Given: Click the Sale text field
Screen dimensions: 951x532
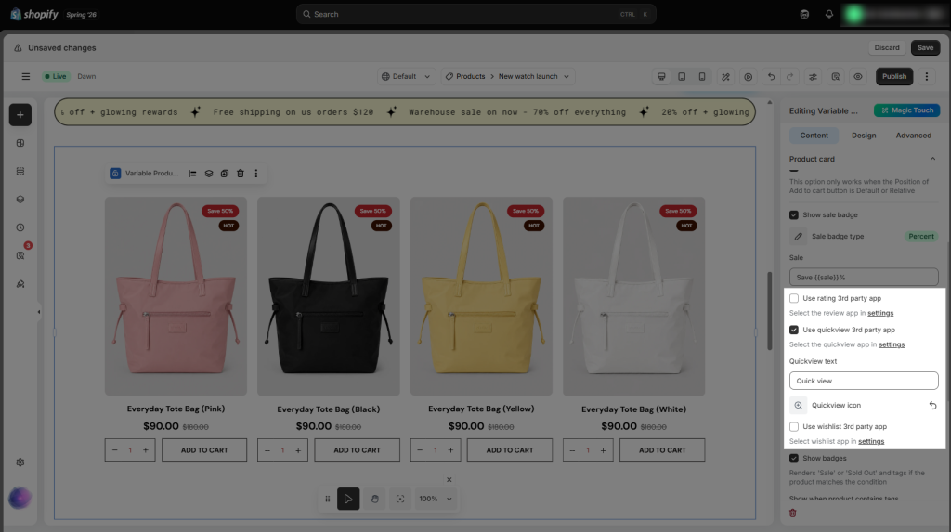Looking at the screenshot, I should pos(864,278).
